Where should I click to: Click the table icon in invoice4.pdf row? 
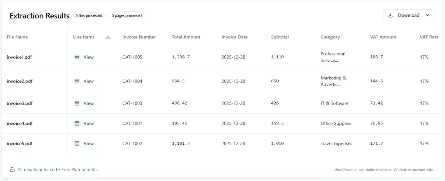[x=77, y=124]
